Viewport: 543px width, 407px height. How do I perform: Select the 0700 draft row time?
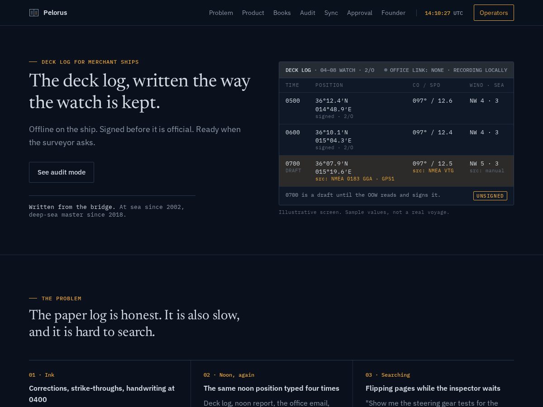point(293,163)
